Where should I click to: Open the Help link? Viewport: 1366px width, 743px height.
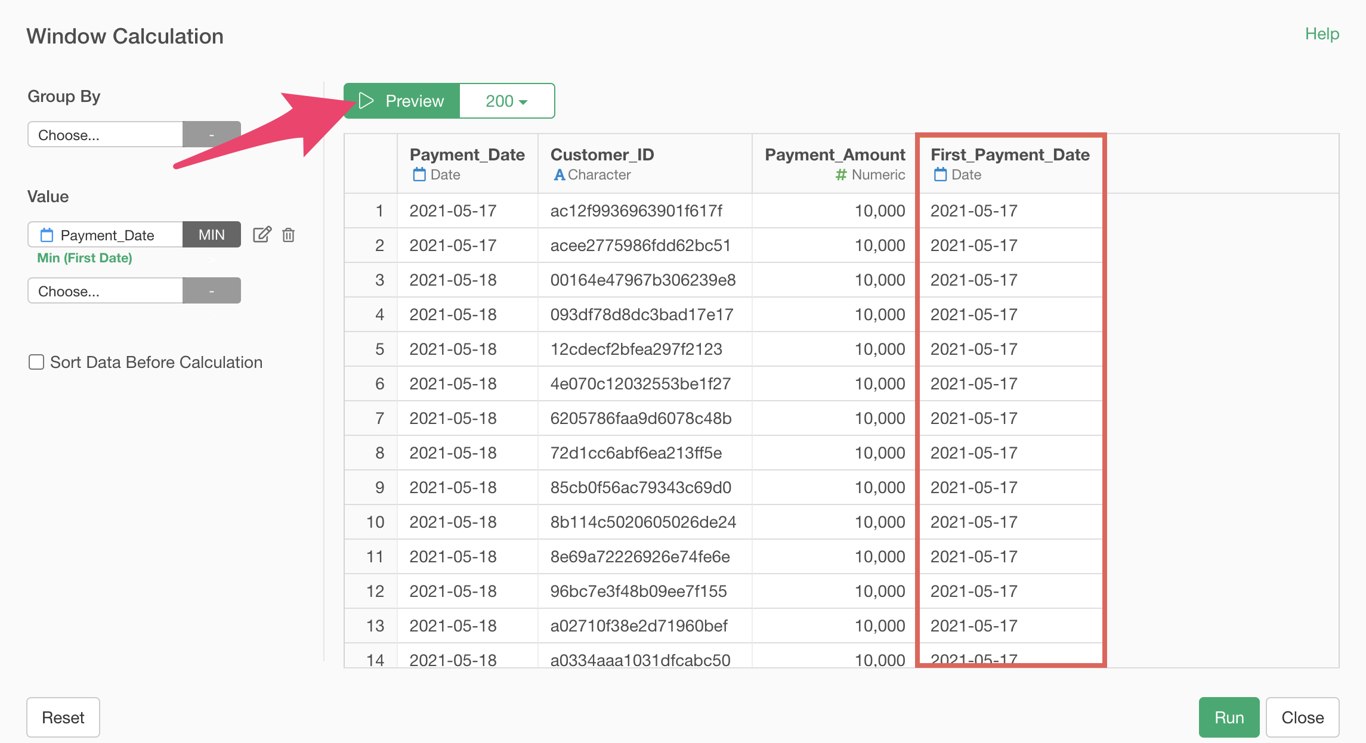pyautogui.click(x=1321, y=34)
